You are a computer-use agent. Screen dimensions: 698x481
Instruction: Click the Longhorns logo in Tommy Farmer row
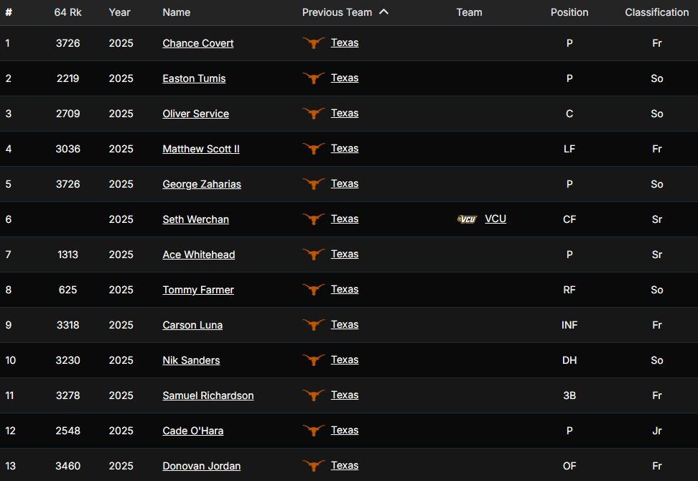click(313, 289)
